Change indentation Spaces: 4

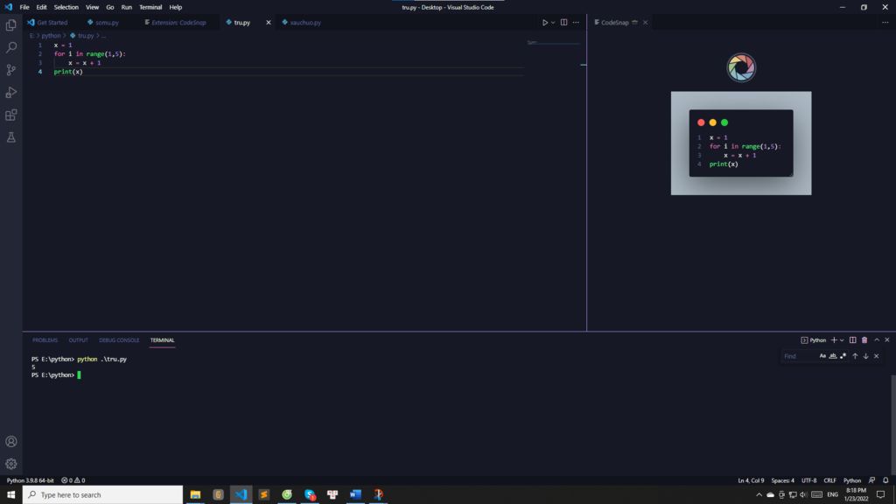pyautogui.click(x=782, y=480)
